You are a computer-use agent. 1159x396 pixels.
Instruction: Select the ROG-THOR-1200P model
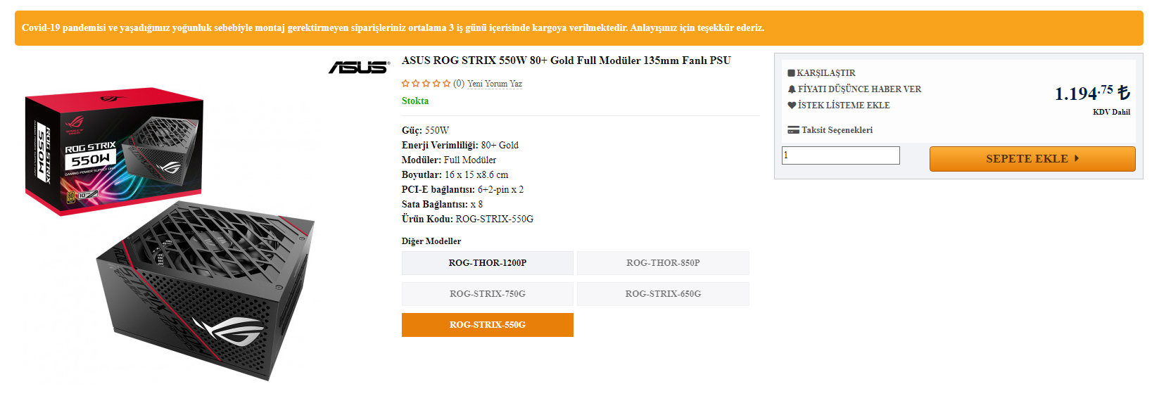487,263
